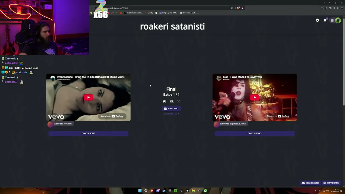
Task: Open Epic Games Launcher from the taskbar
Action: [x=170, y=191]
